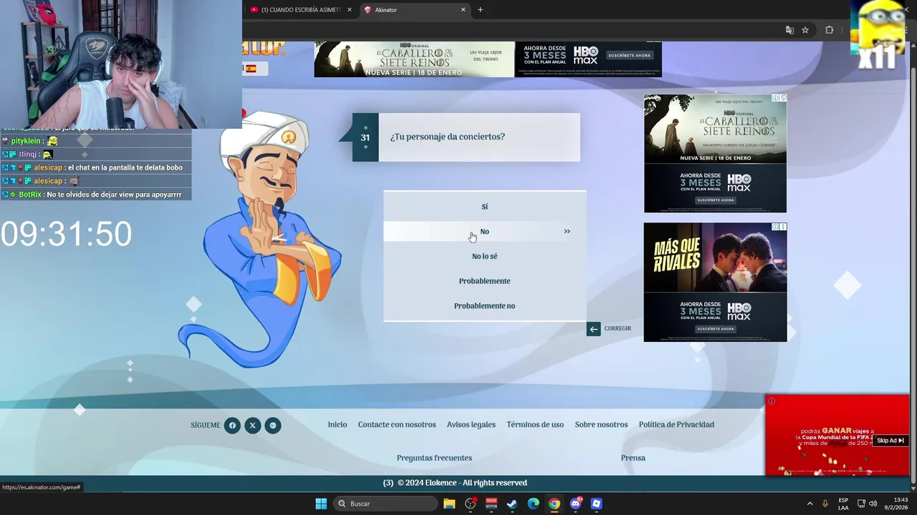Open OBS Studio from the taskbar

[x=471, y=504]
